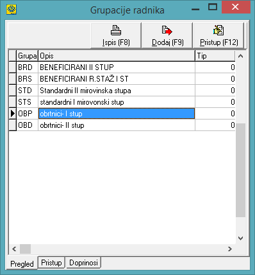Minimize the Grupacije radnika window

click(195, 9)
